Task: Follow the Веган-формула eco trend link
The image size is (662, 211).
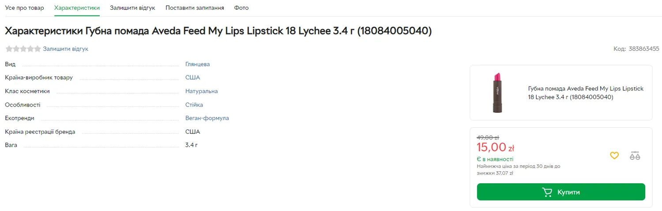Action: click(x=207, y=118)
